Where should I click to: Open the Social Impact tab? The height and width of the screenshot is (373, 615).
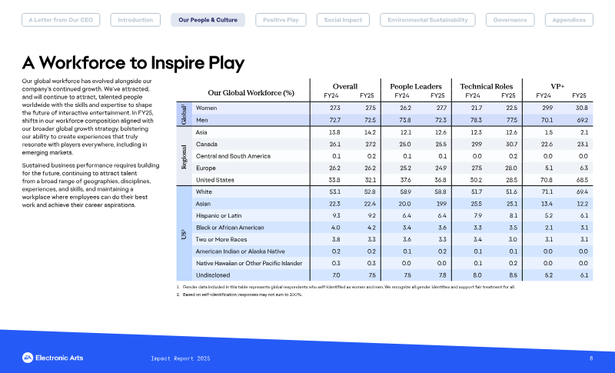pos(343,20)
